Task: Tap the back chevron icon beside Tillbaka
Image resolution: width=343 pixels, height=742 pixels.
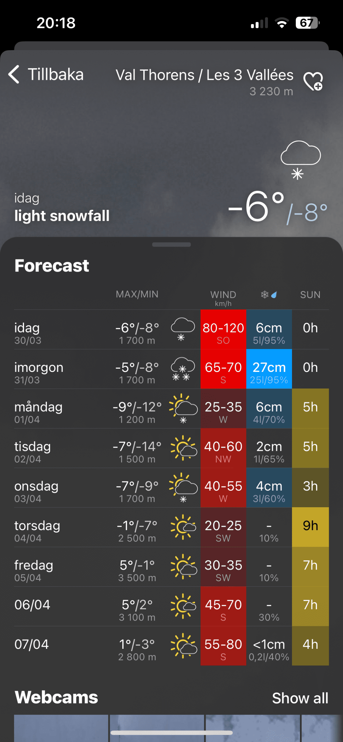Action: [14, 74]
